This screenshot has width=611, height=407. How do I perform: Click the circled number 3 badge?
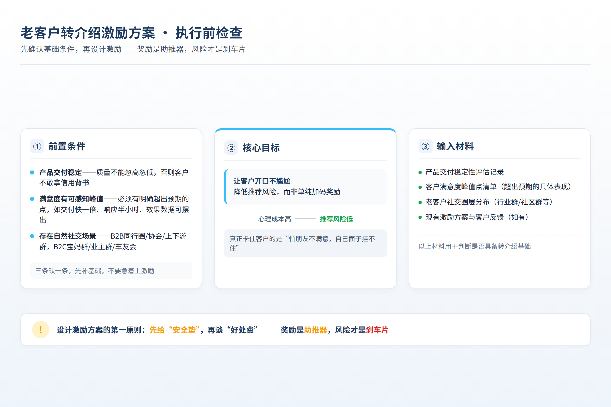coord(425,147)
